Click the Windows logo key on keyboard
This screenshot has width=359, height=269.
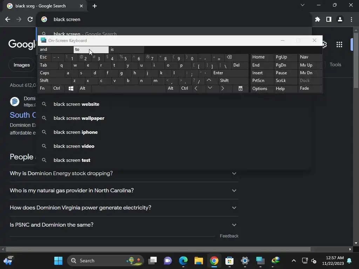click(x=71, y=89)
